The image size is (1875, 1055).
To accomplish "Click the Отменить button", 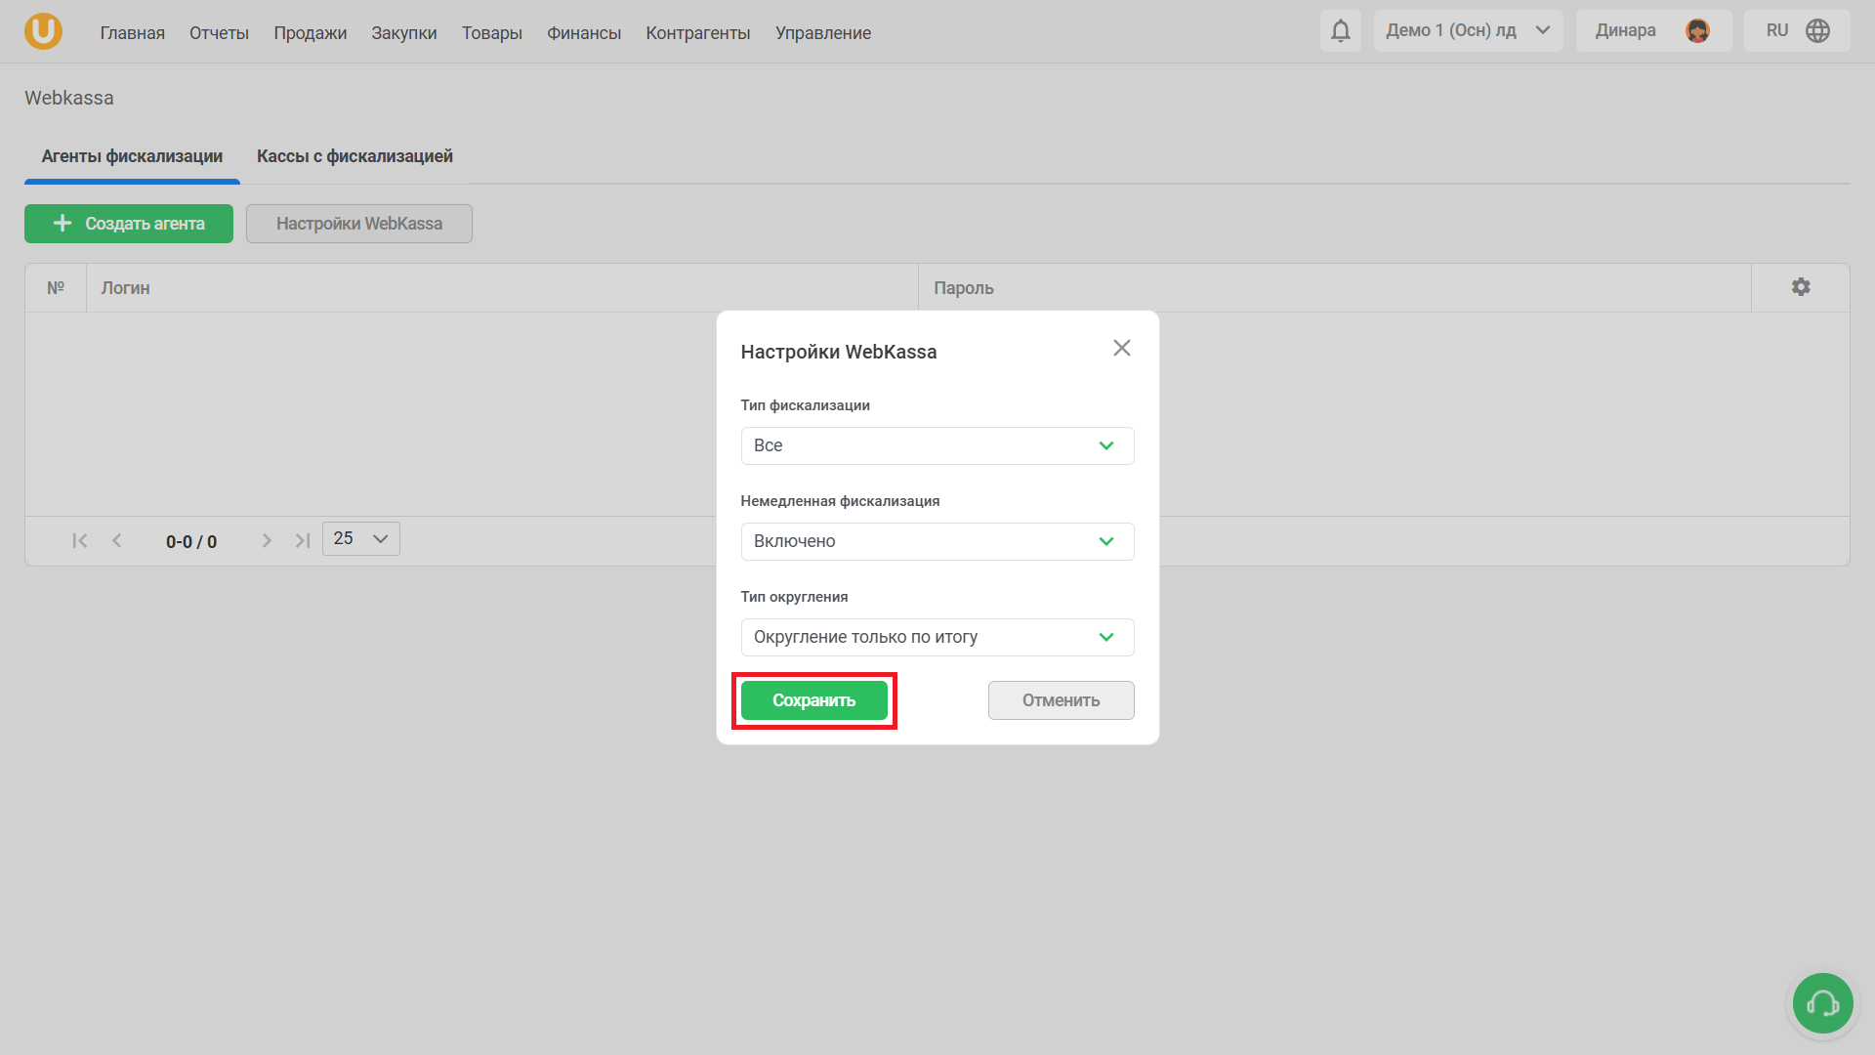I will click(x=1061, y=700).
